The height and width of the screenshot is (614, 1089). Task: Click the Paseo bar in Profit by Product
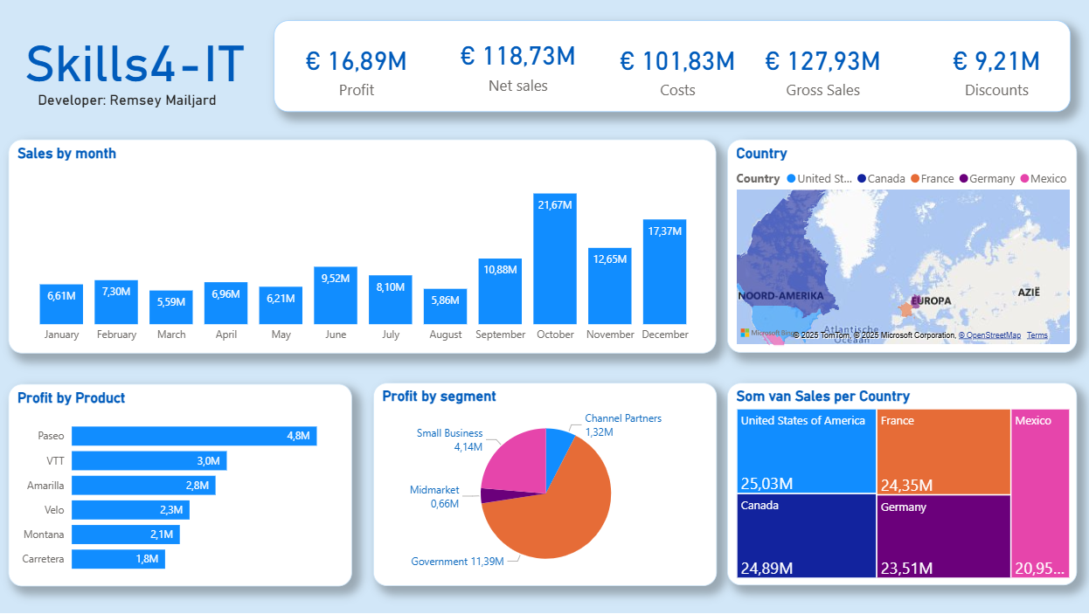click(192, 436)
